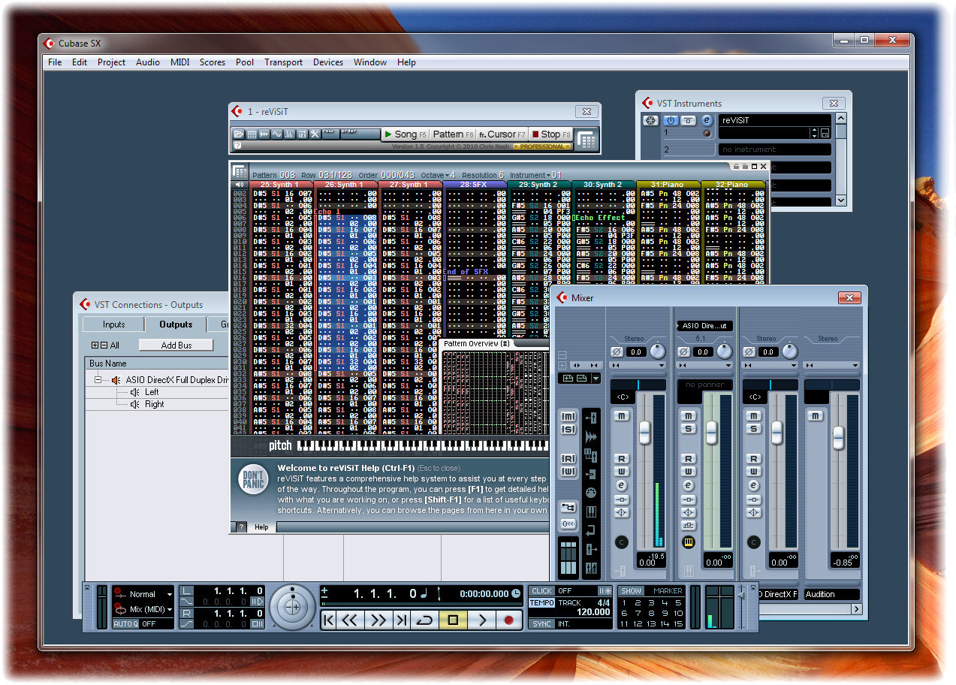Click Pattern F6 button in reViSiT

453,134
